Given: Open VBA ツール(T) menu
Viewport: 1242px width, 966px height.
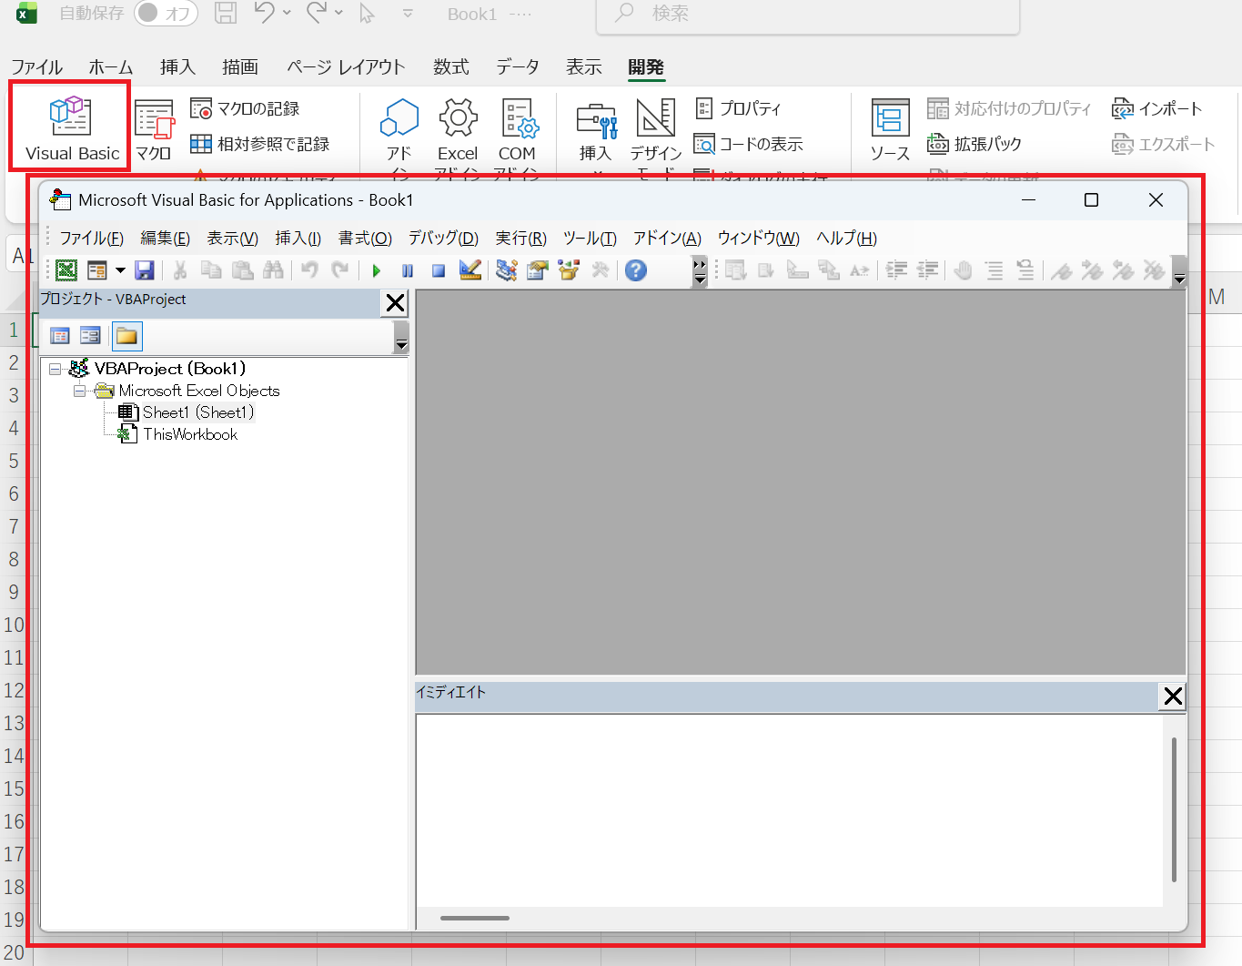Looking at the screenshot, I should (x=590, y=239).
